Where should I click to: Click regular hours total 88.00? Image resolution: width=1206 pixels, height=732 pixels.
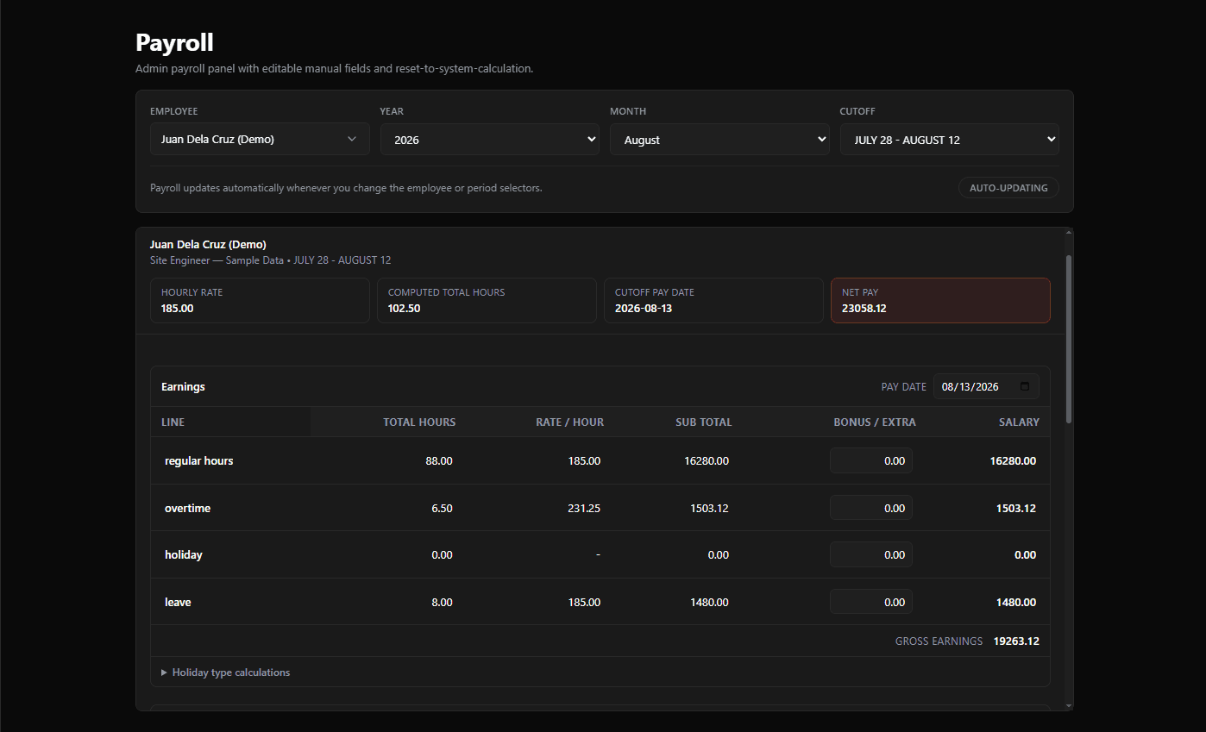pyautogui.click(x=439, y=460)
